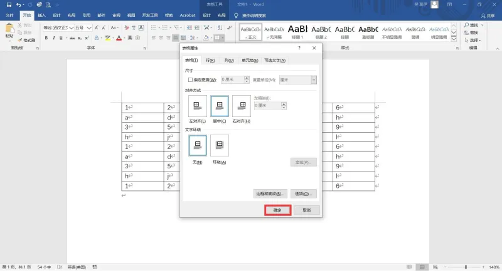Toggle italic with the I icon
Image resolution: width=502 pixels, height=271 pixels.
(53, 38)
